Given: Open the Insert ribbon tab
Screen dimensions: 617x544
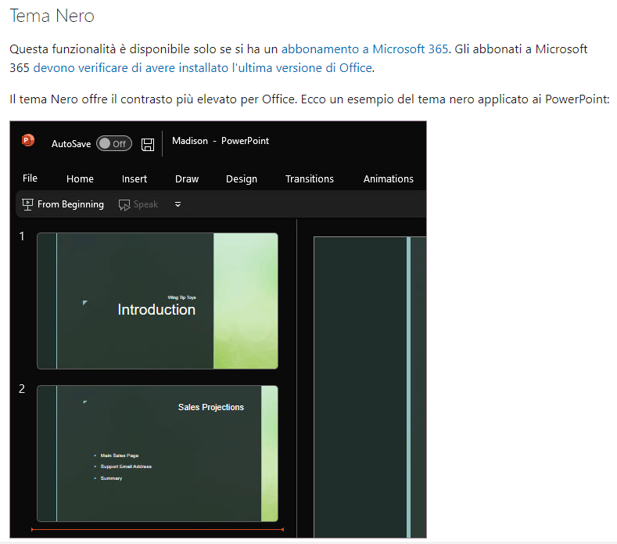Looking at the screenshot, I should tap(135, 178).
